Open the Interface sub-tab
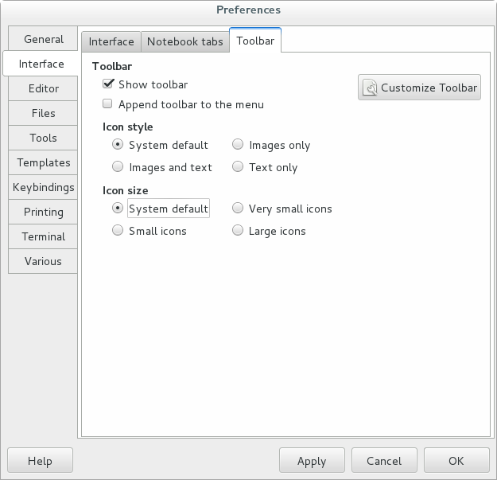The height and width of the screenshot is (480, 497). point(111,41)
